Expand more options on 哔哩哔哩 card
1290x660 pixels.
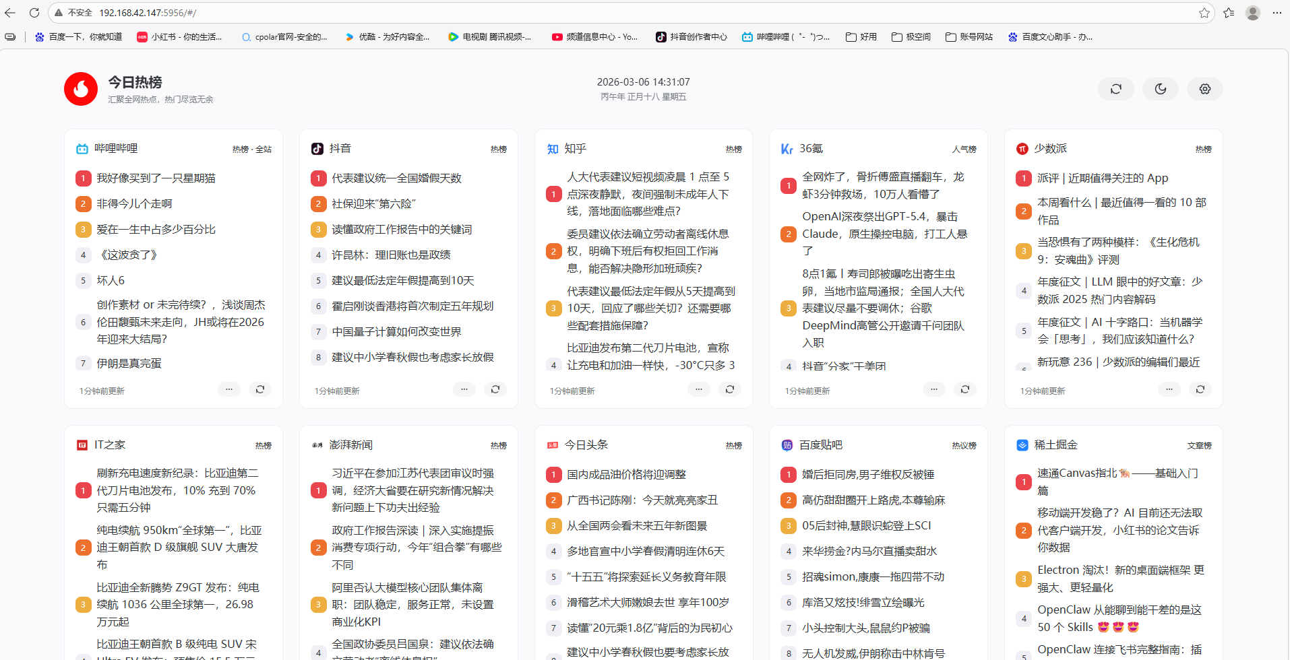click(x=229, y=389)
